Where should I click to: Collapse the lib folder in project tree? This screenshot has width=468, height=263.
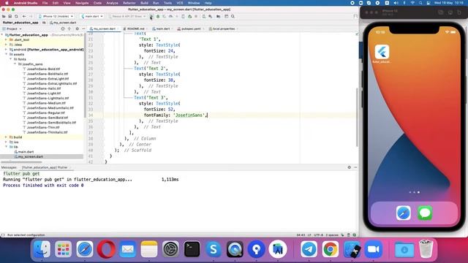pos(7,147)
